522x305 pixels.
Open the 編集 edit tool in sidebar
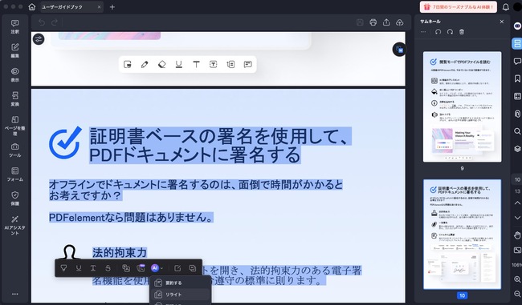(x=15, y=50)
